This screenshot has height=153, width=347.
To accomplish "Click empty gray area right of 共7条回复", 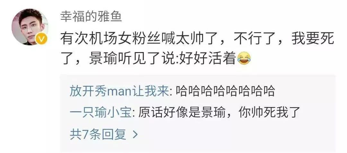I will [x=235, y=134].
